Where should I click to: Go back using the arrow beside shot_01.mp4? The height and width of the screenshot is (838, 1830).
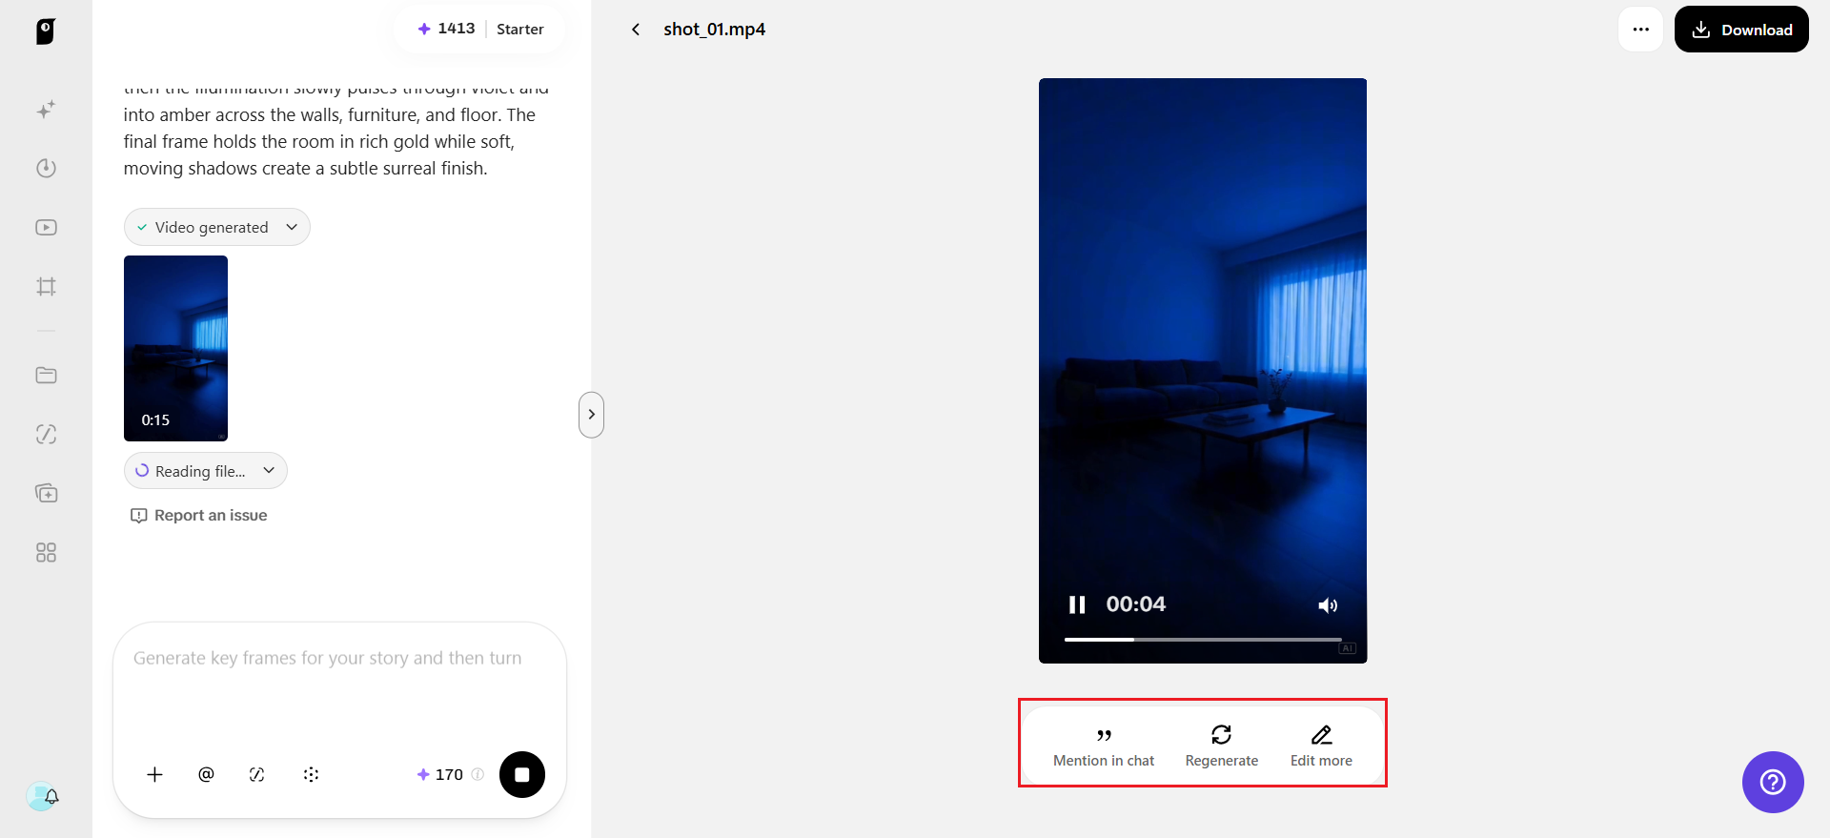636,30
